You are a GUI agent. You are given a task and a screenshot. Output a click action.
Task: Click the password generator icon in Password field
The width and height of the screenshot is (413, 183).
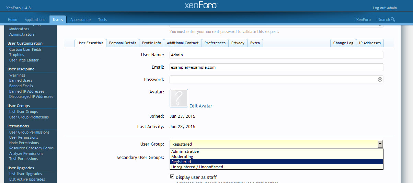click(380, 79)
